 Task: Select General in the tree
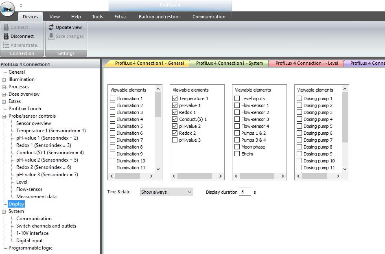[16, 72]
